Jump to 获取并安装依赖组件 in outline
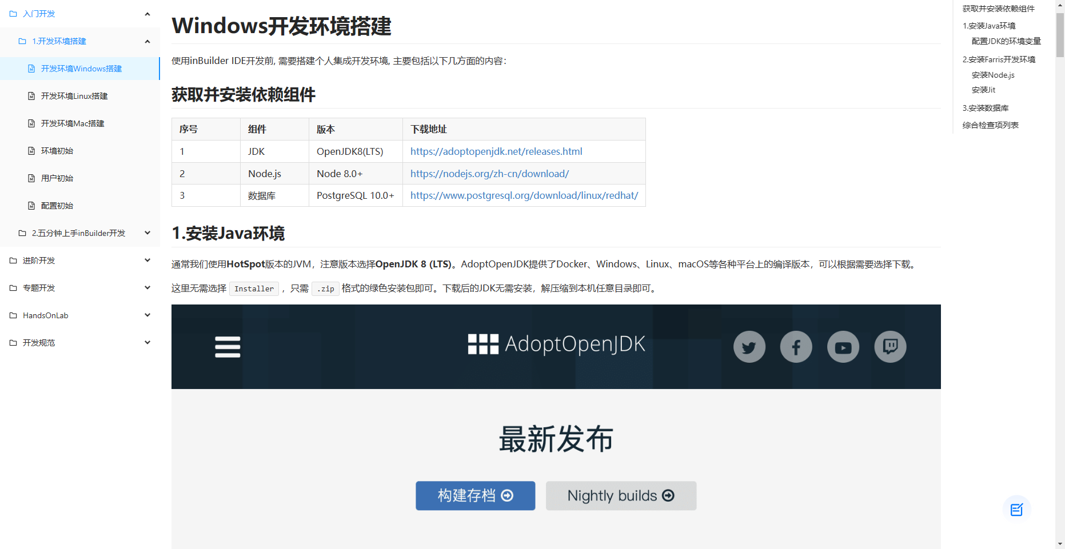 (998, 9)
